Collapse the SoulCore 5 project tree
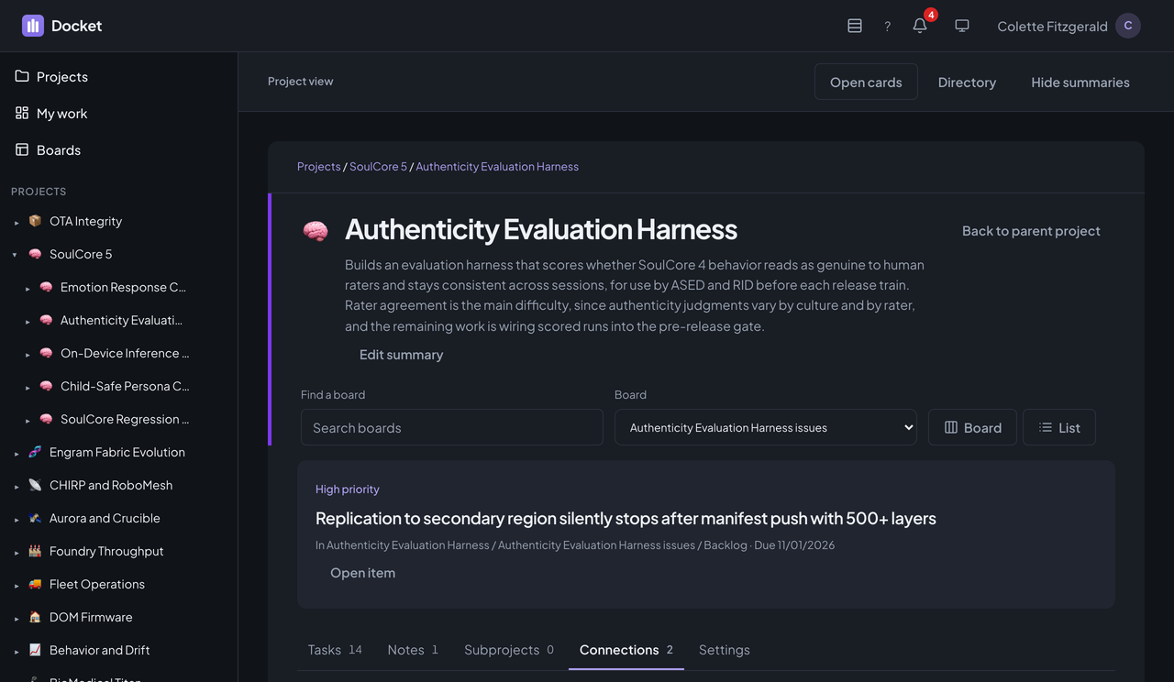This screenshot has width=1174, height=682. pos(15,255)
